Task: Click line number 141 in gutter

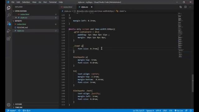Action: pos(63,71)
